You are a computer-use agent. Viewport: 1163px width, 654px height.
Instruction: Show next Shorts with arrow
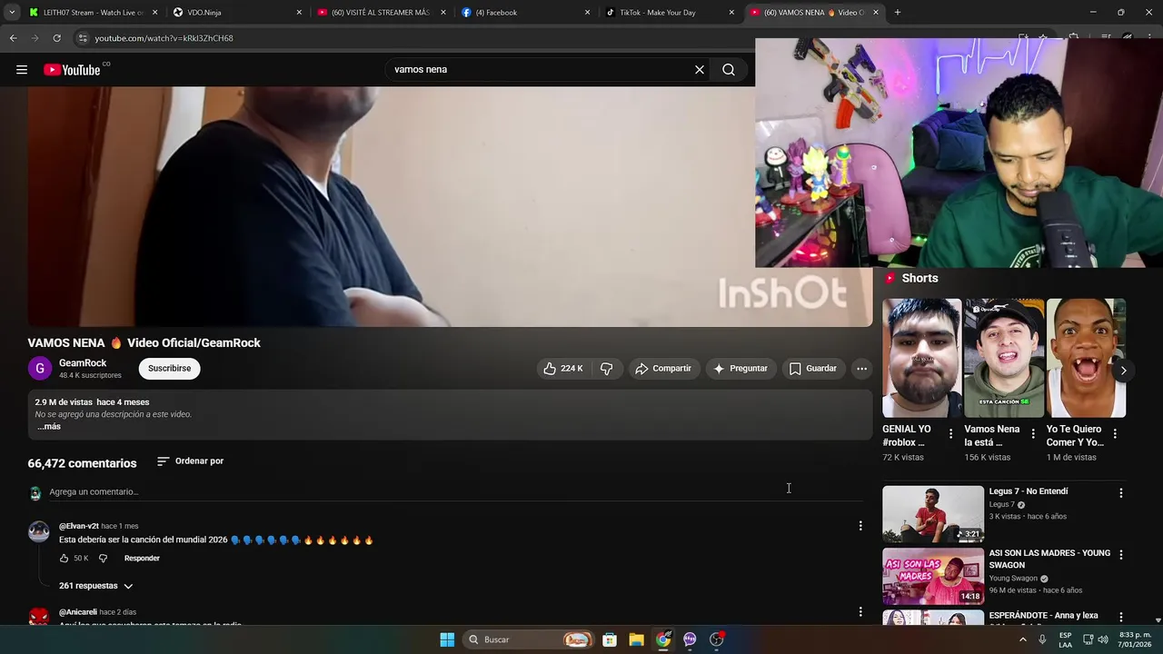1123,371
